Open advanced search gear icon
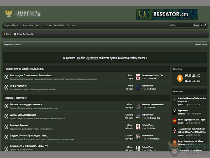210x158 pixels. point(205,25)
